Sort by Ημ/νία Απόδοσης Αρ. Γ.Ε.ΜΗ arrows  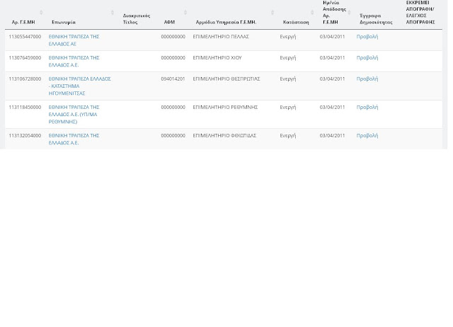click(x=349, y=13)
